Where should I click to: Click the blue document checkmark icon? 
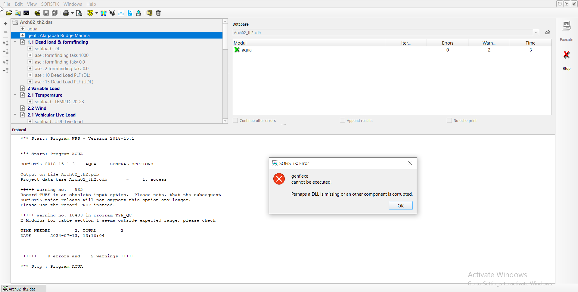pos(130,13)
